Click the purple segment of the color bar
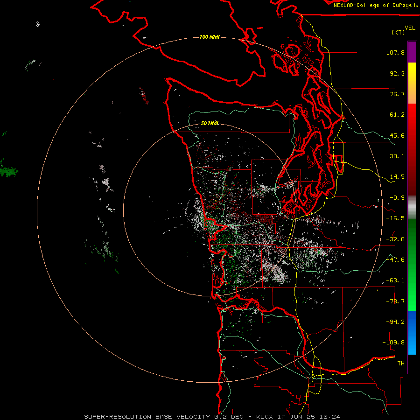Screen dimensions: 420x420 point(412,52)
